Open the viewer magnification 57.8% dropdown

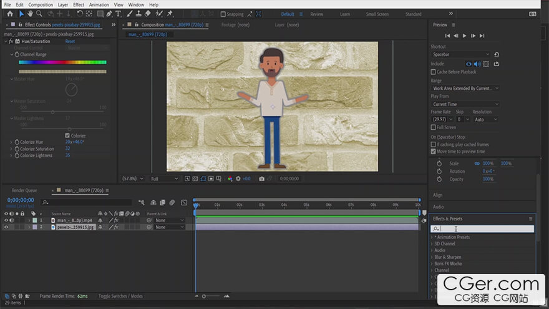(x=132, y=179)
